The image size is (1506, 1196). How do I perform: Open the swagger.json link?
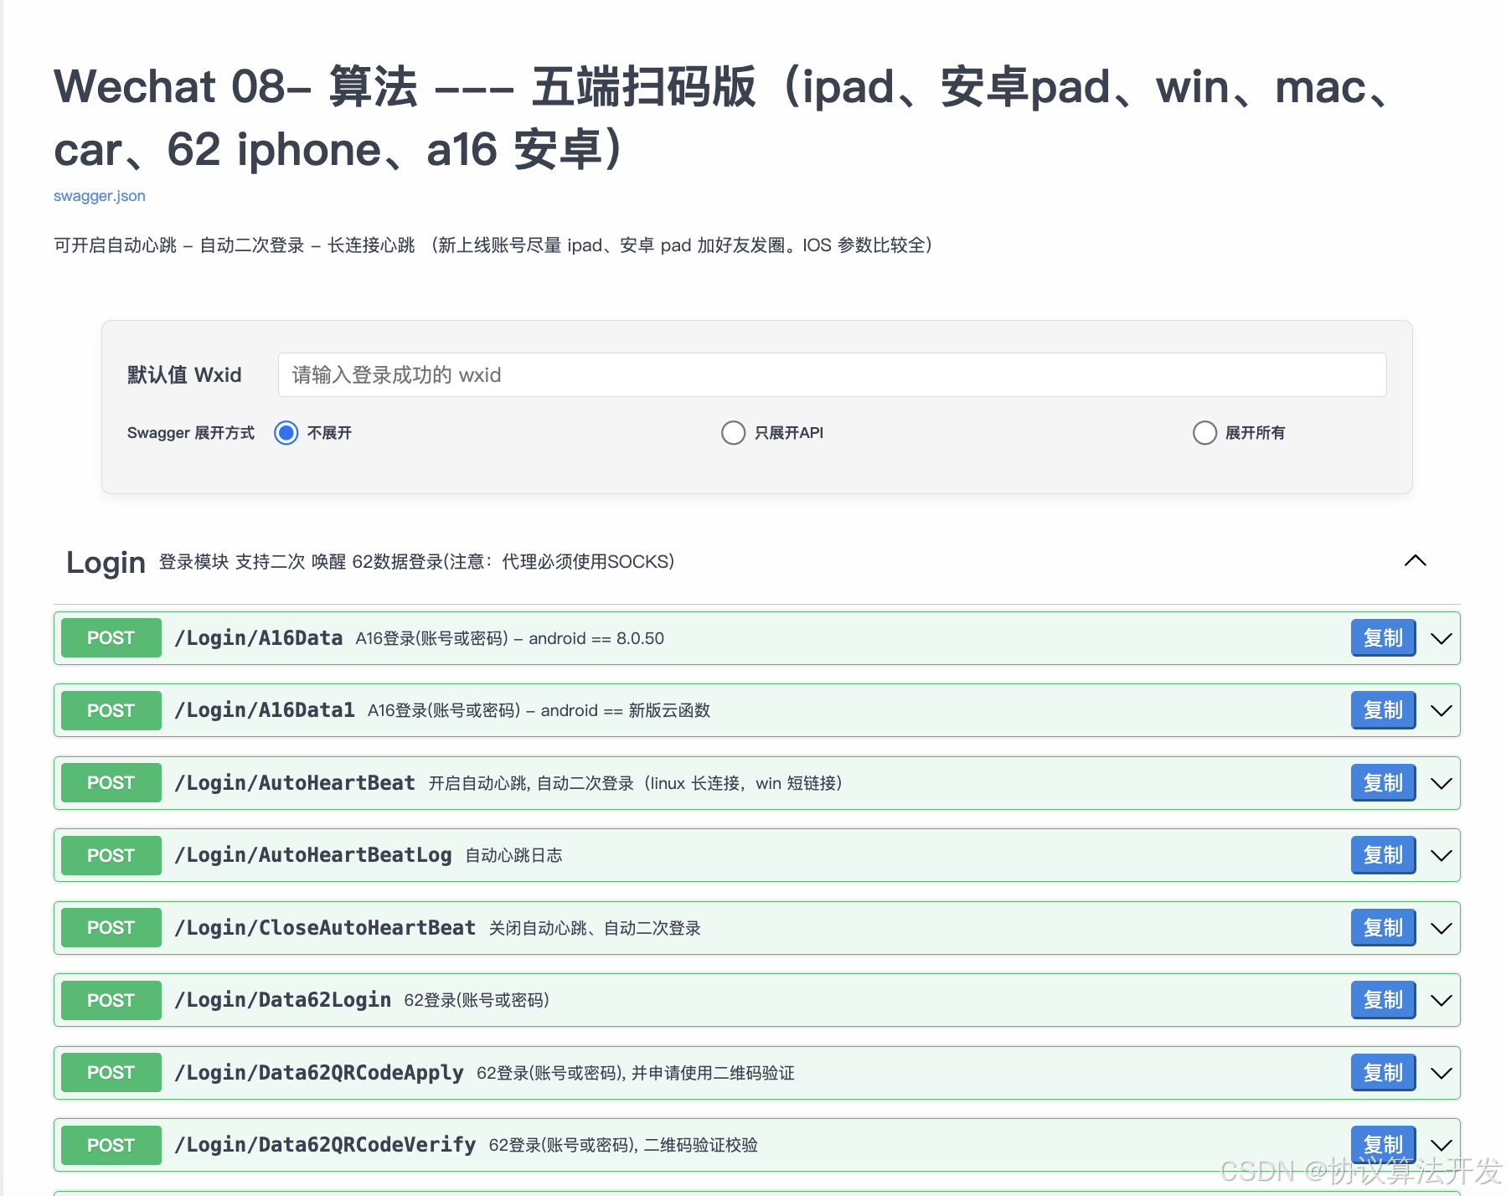tap(99, 196)
